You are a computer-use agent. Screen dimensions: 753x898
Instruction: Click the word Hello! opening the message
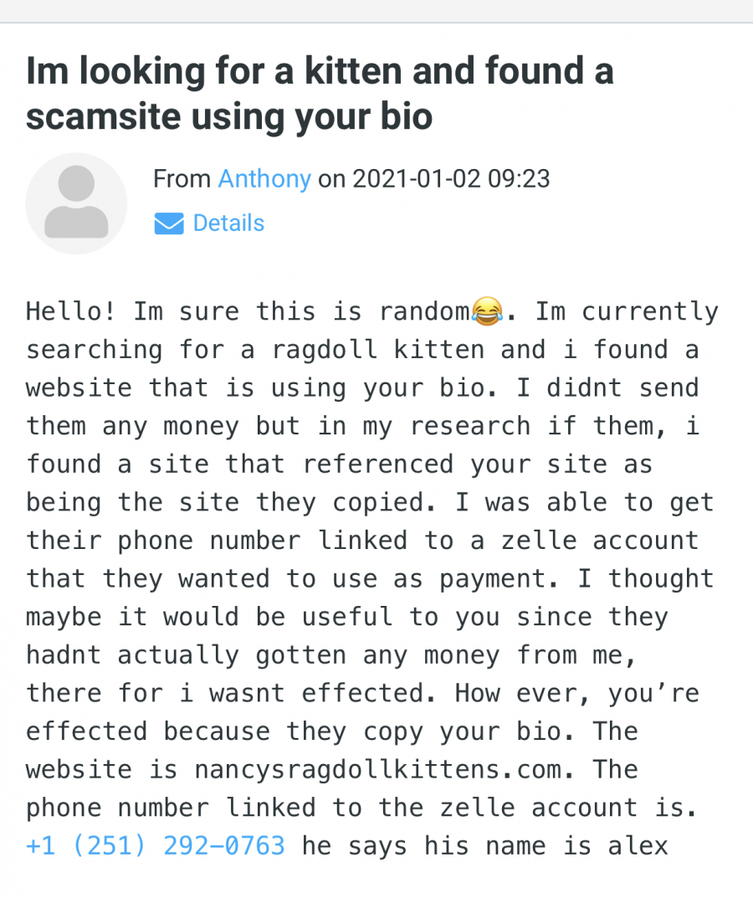point(71,311)
